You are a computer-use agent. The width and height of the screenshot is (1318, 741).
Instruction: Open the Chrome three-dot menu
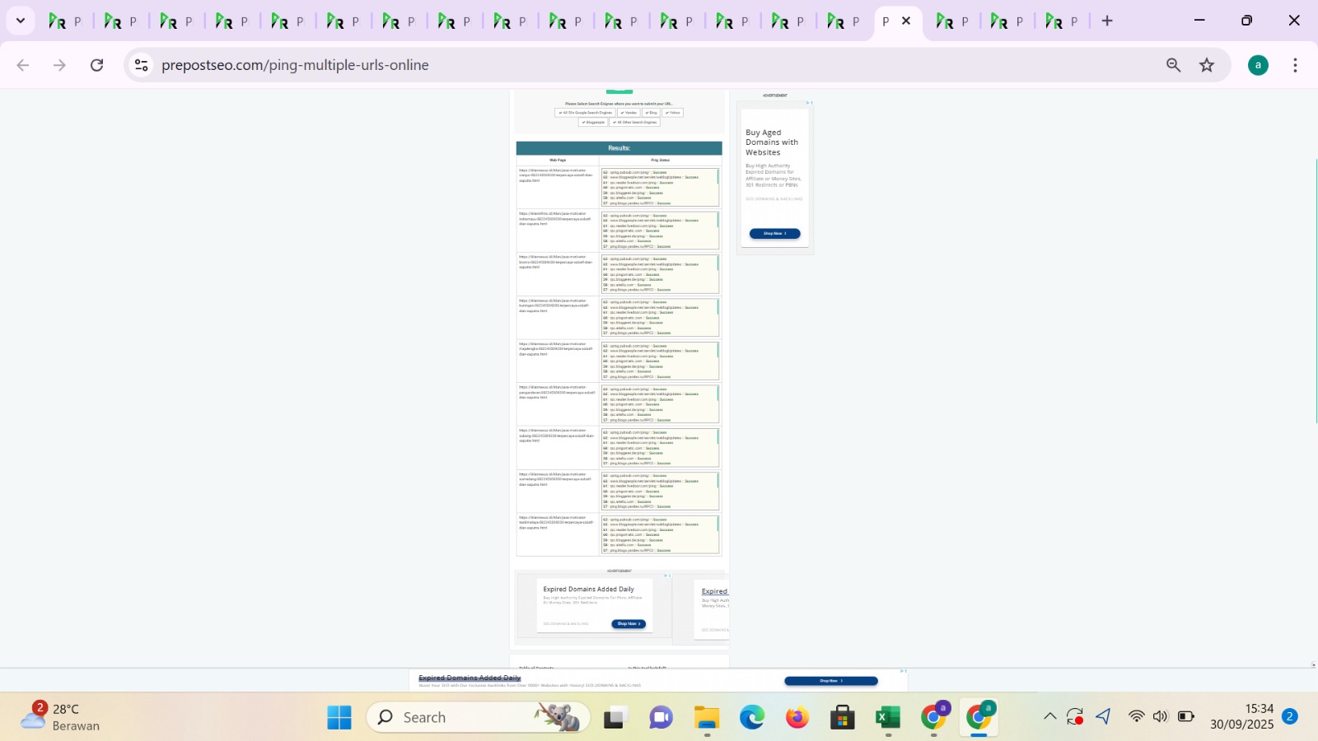1295,65
